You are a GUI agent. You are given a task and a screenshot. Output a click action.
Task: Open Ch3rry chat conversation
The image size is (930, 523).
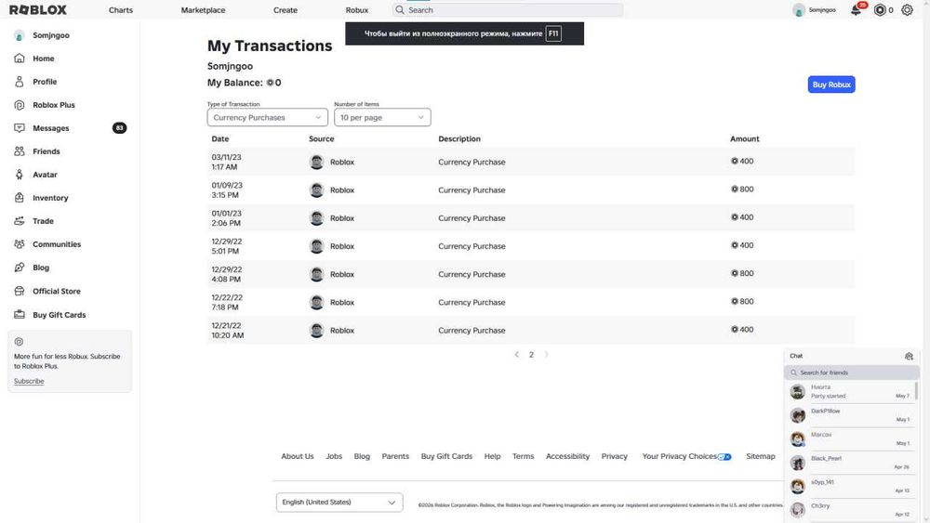point(852,510)
